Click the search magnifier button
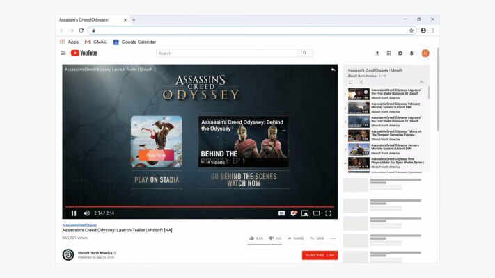 click(x=305, y=54)
